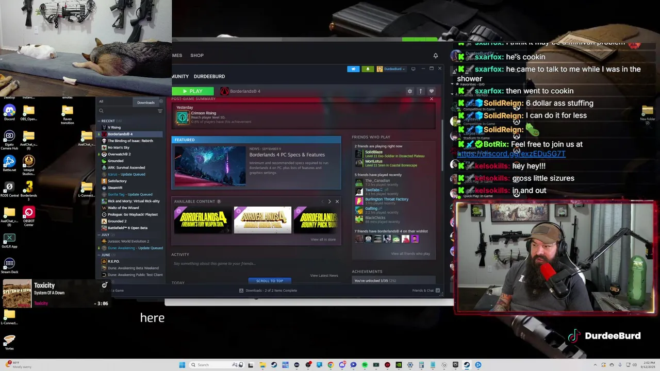Click the upload arrow icon beside the gear
Screen dimensions: 660x371
(x=421, y=91)
